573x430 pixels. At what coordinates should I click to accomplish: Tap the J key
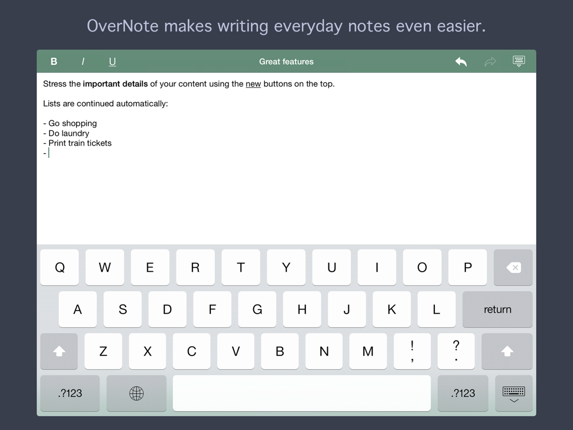pyautogui.click(x=347, y=310)
